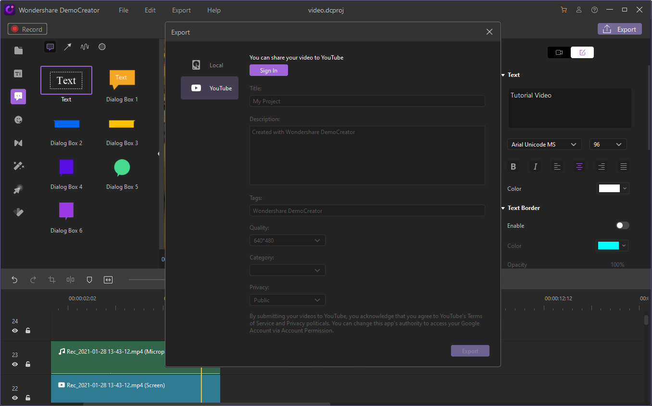The image size is (652, 406).
Task: Click the Title input field
Action: (367, 101)
